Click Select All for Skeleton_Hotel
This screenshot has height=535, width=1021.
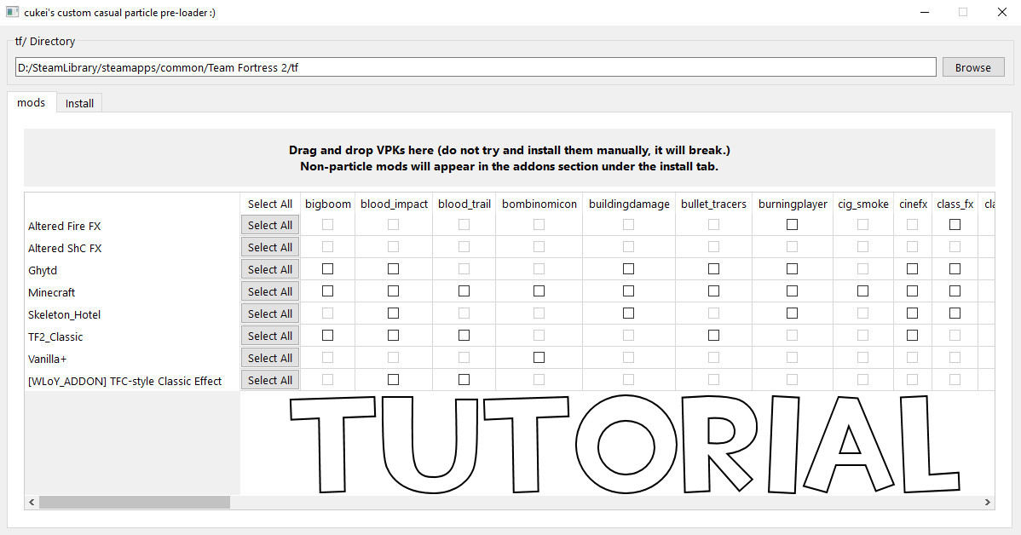(269, 313)
